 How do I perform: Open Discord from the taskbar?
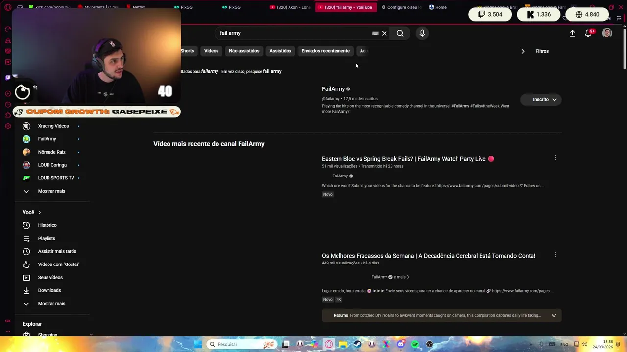coord(401,344)
